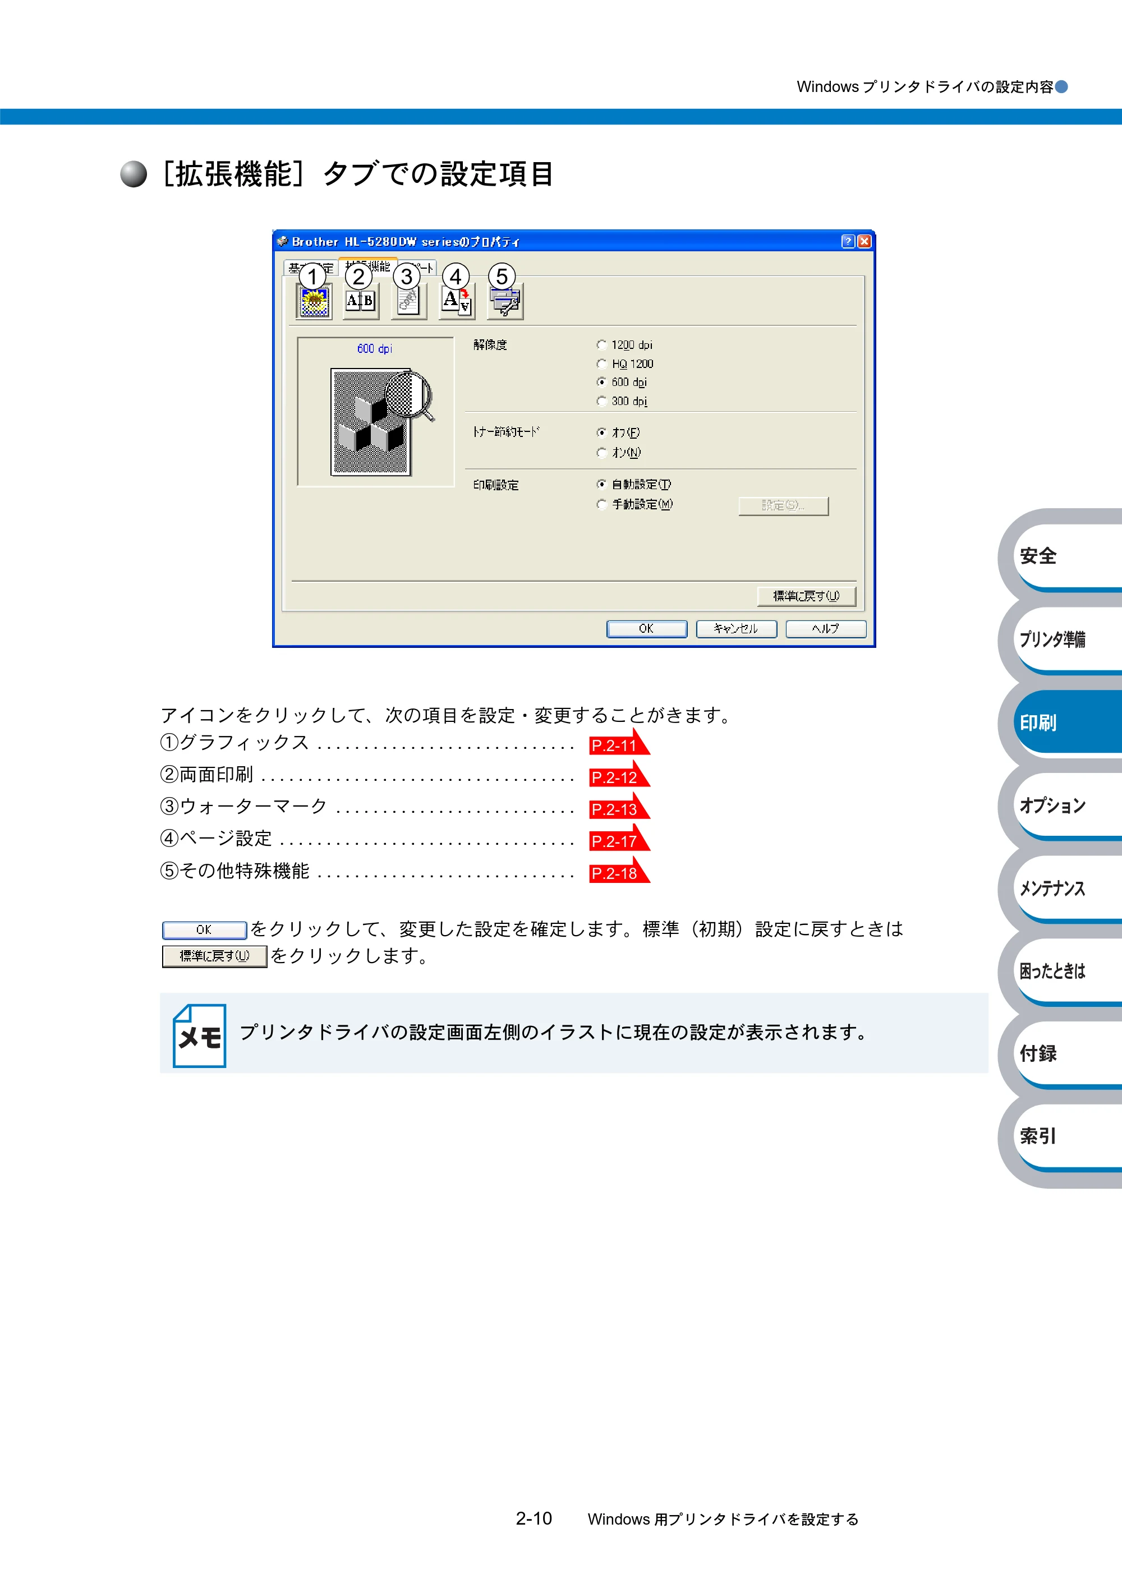Switch to the 拡張機能 tab
Viewport: 1122px width, 1588px height.
tap(368, 266)
